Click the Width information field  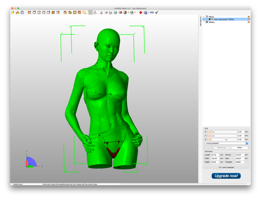tap(215, 159)
